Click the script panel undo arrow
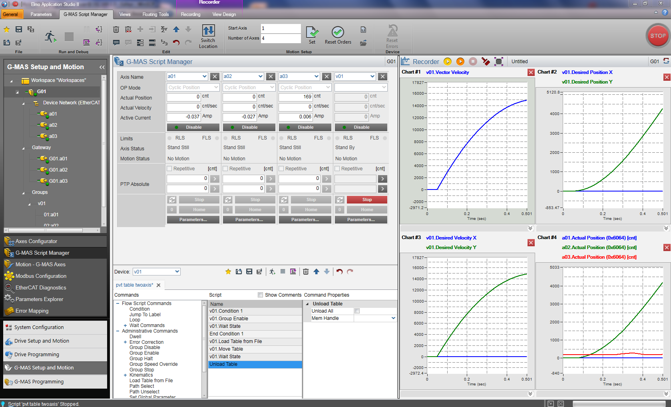This screenshot has width=671, height=407. pos(339,271)
